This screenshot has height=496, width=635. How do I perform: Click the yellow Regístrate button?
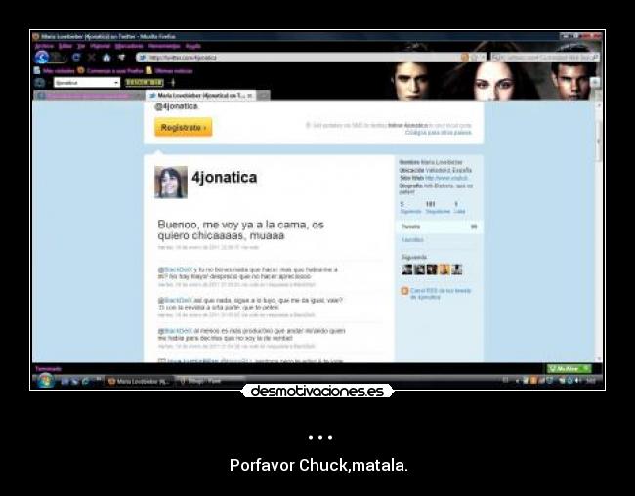(183, 128)
